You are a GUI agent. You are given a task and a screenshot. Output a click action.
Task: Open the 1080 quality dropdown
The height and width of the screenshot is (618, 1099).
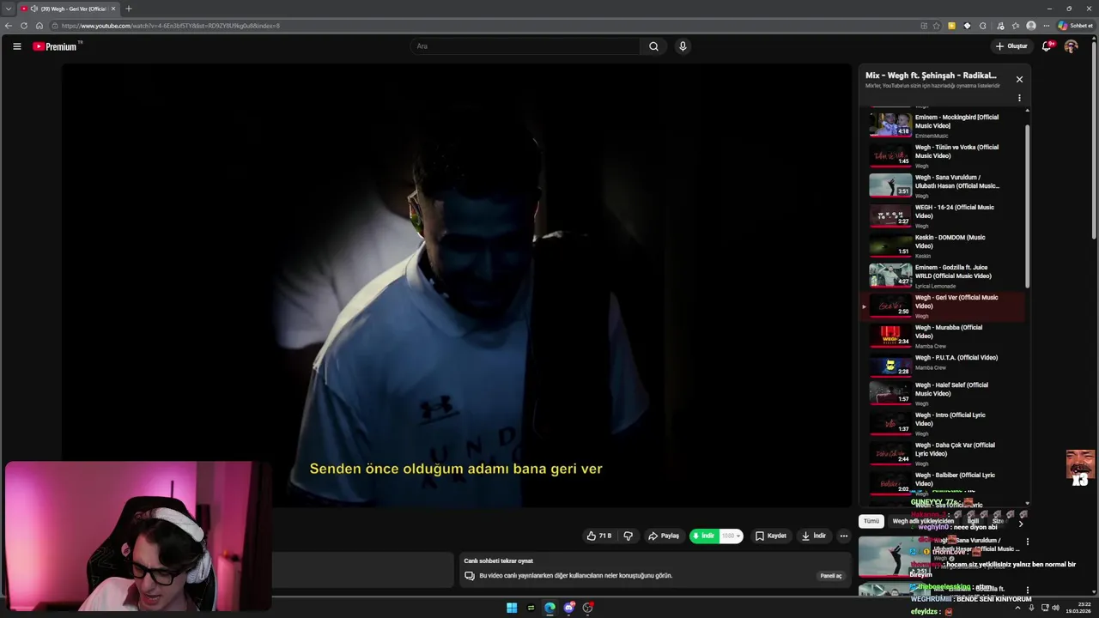[731, 536]
